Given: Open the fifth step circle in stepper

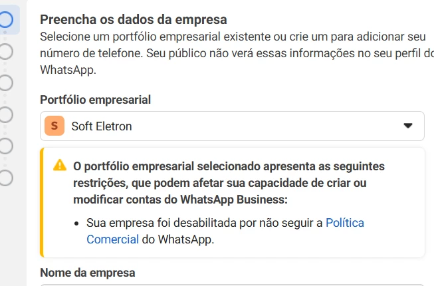Looking at the screenshot, I should (x=6, y=146).
